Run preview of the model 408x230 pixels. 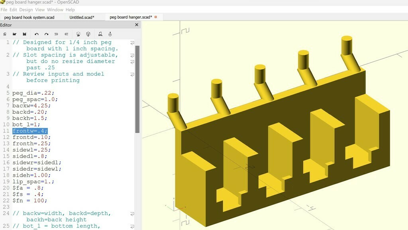tap(78, 34)
